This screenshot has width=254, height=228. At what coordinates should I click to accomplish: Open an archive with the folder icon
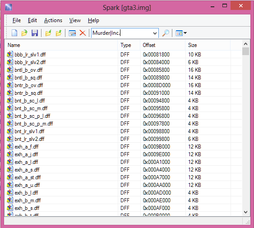tap(24, 33)
